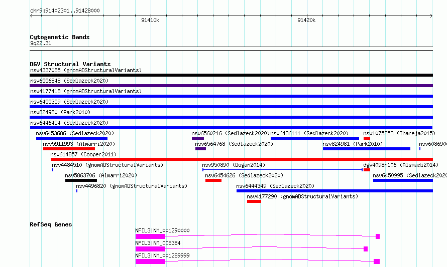The width and height of the screenshot is (447, 267).
Task: Select the red nsv5911993 variant bar
Action: [x=69, y=149]
